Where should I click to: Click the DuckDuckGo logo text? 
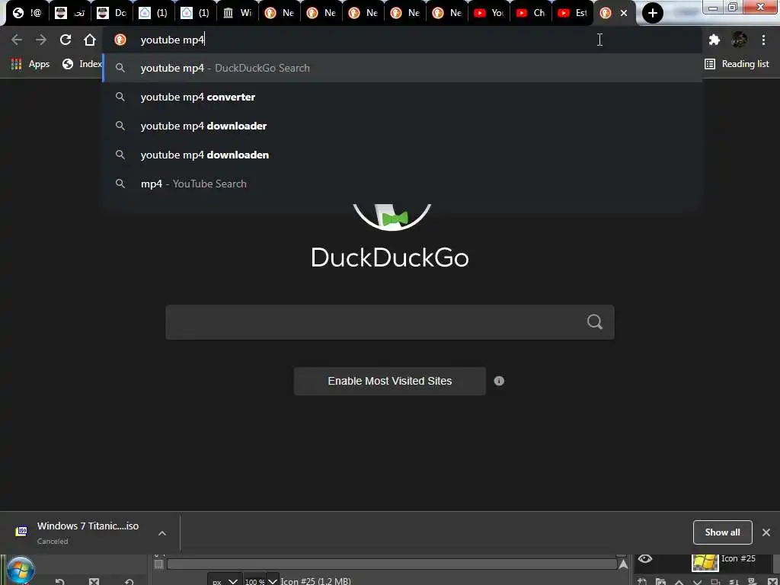point(389,257)
